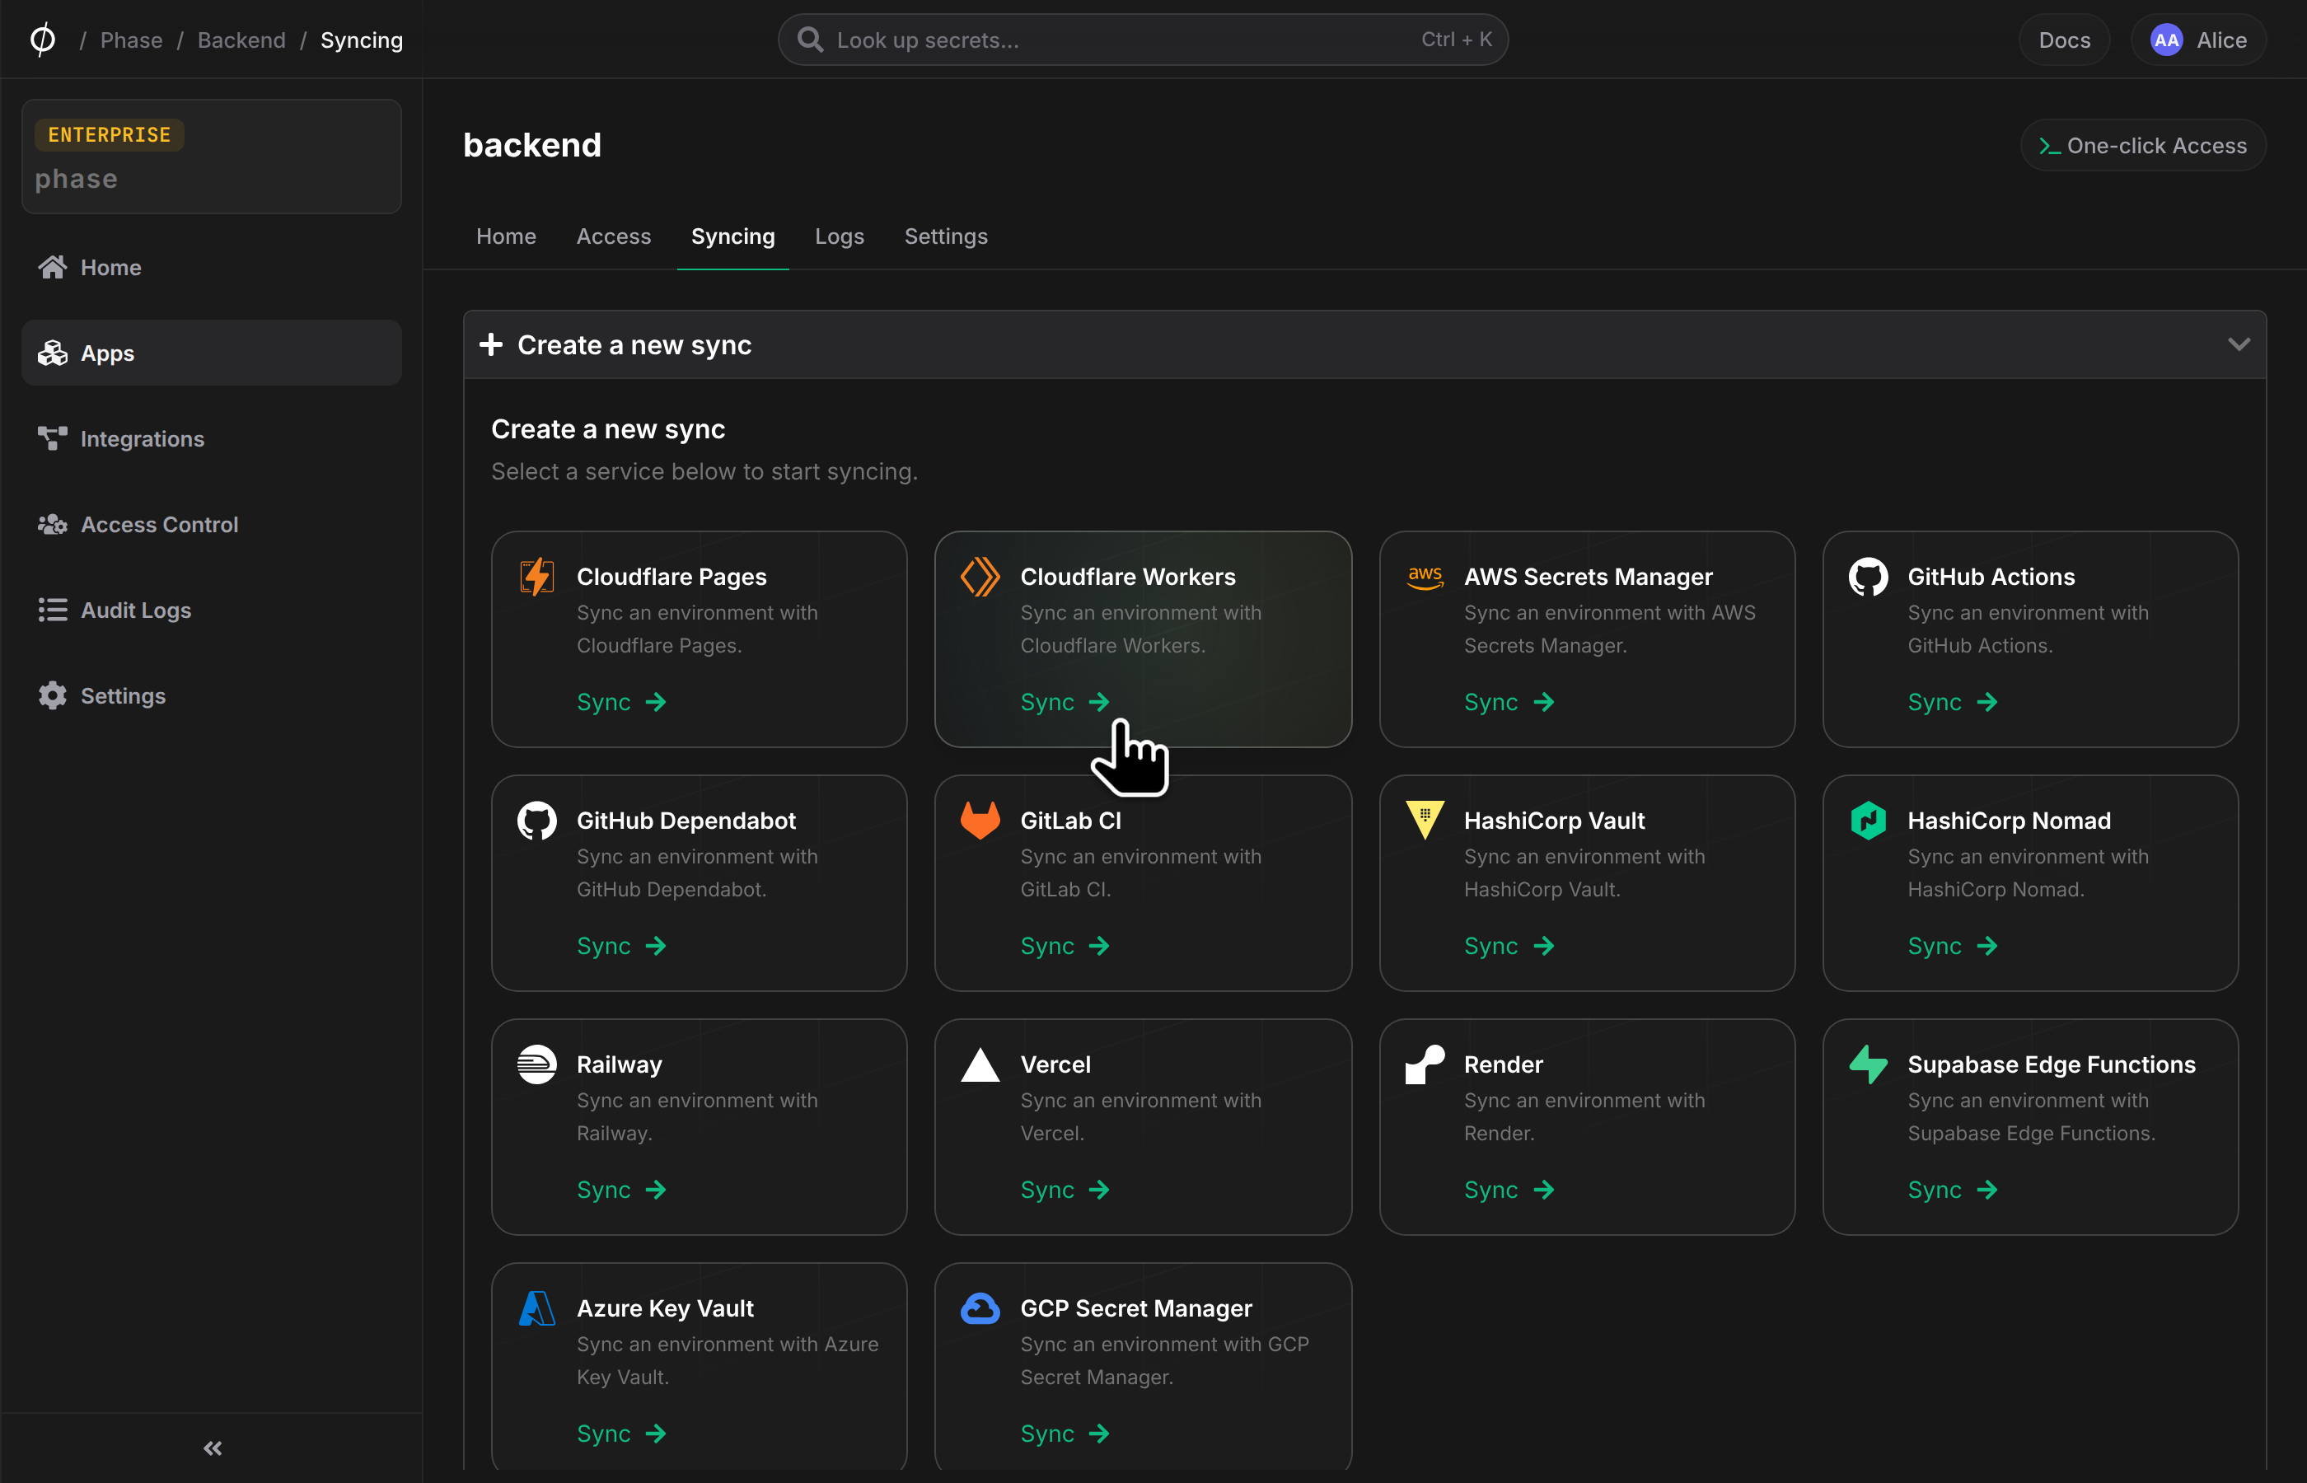Click Sync link for Supabase Edge Functions
This screenshot has height=1483, width=2307.
point(1953,1190)
